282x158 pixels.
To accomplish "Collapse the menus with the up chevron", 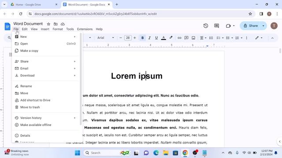I will 272,38.
